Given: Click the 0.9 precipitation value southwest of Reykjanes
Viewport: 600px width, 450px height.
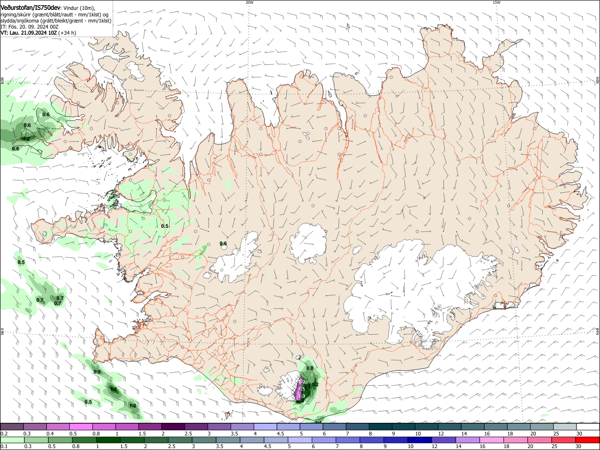Looking at the screenshot, I should [x=97, y=372].
